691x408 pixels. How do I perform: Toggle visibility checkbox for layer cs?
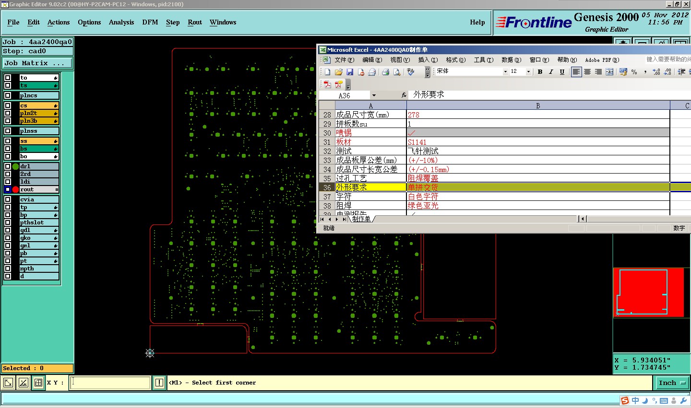pyautogui.click(x=8, y=105)
